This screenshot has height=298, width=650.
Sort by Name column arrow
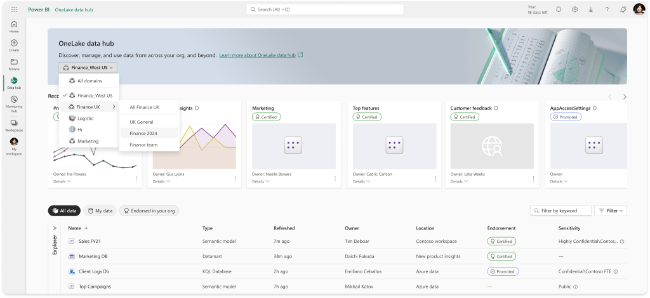click(86, 228)
